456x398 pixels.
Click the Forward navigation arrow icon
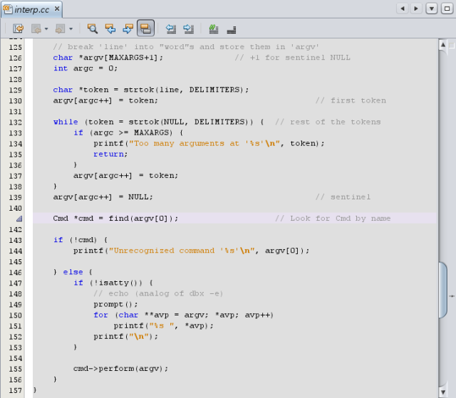[x=60, y=28]
